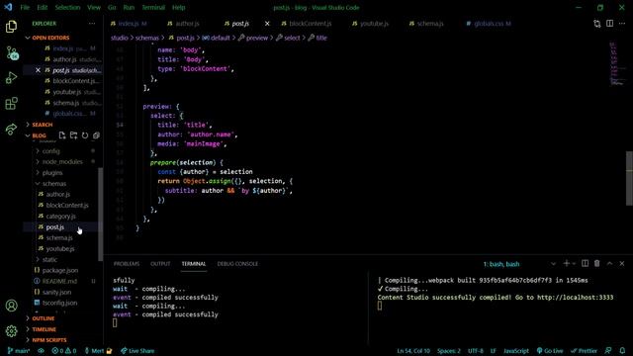The image size is (633, 356).
Task: Click Go Live in status bar
Action: pos(550,351)
